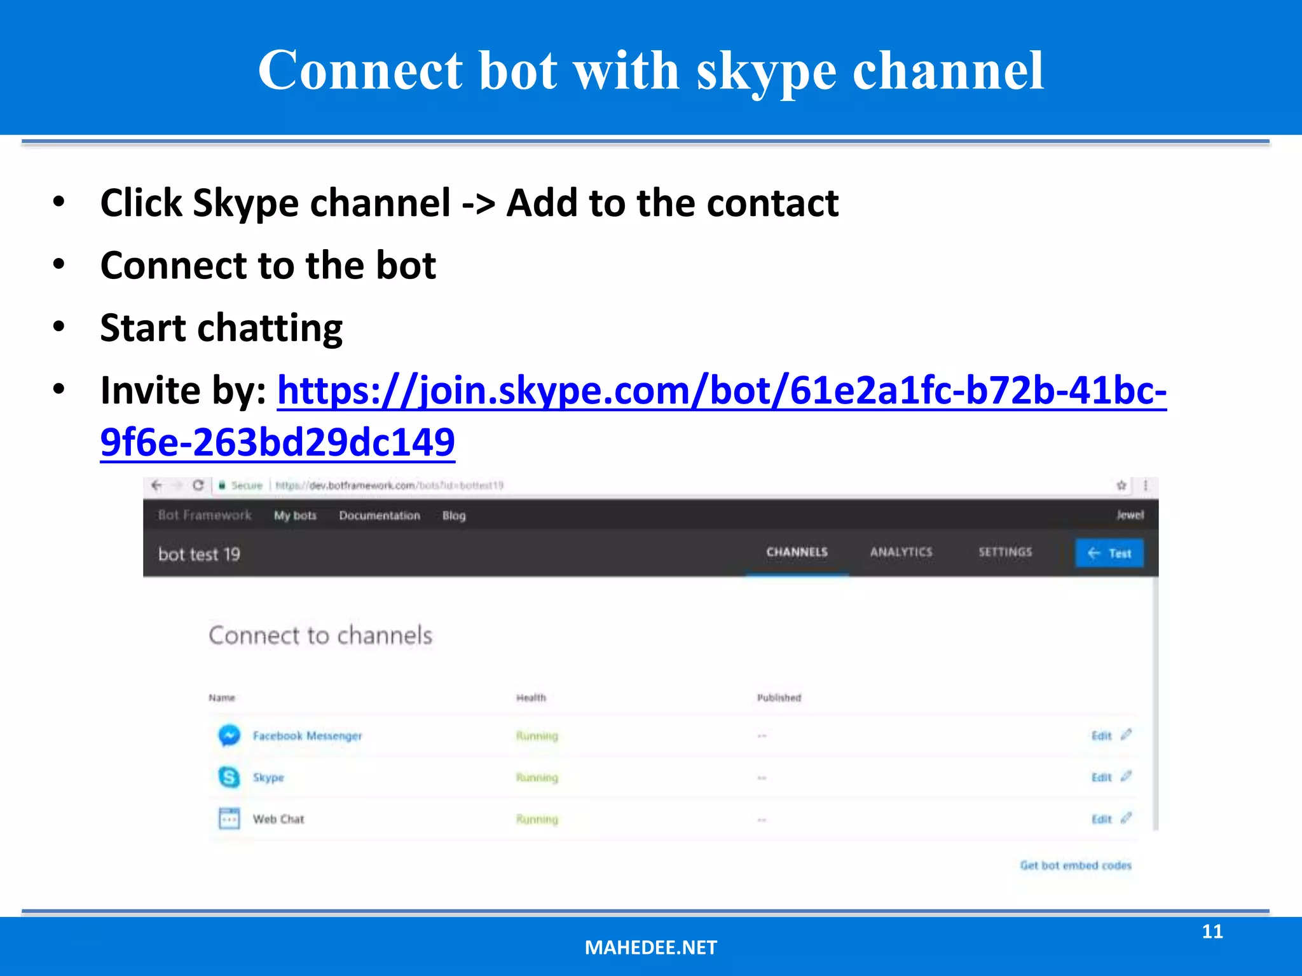Open Get bot embed codes link
The width and height of the screenshot is (1302, 976).
coord(1076,865)
